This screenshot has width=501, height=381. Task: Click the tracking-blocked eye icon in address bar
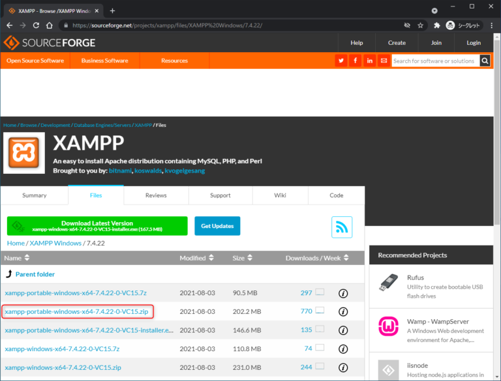click(407, 25)
